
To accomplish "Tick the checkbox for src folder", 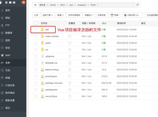I will tap(36, 50).
